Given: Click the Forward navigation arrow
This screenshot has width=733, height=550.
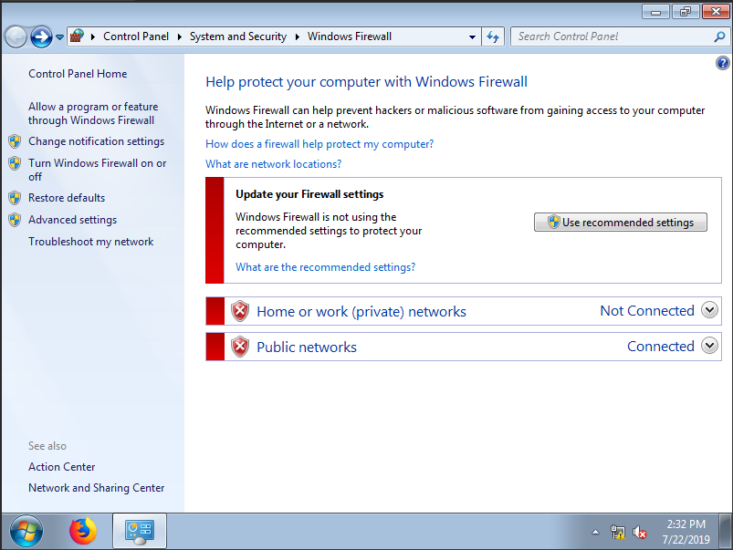Looking at the screenshot, I should pos(41,36).
